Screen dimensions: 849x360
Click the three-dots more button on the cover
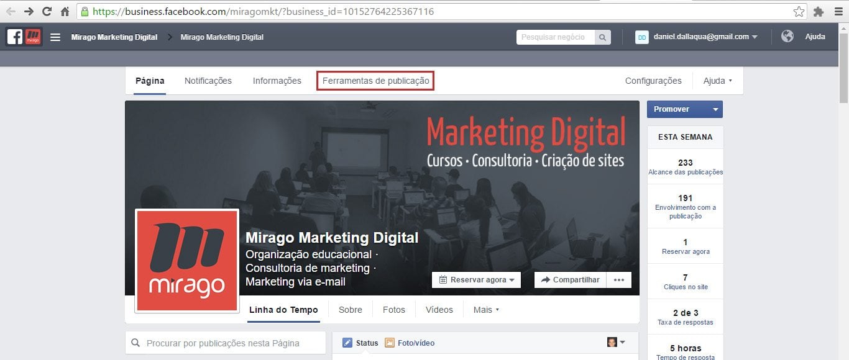pos(618,280)
